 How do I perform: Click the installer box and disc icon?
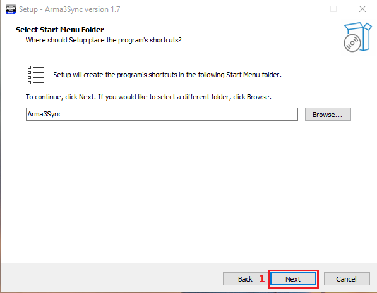pos(357,37)
